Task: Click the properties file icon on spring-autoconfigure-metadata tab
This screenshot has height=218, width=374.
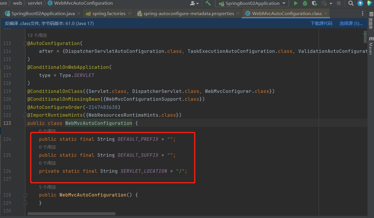Action: [140, 13]
